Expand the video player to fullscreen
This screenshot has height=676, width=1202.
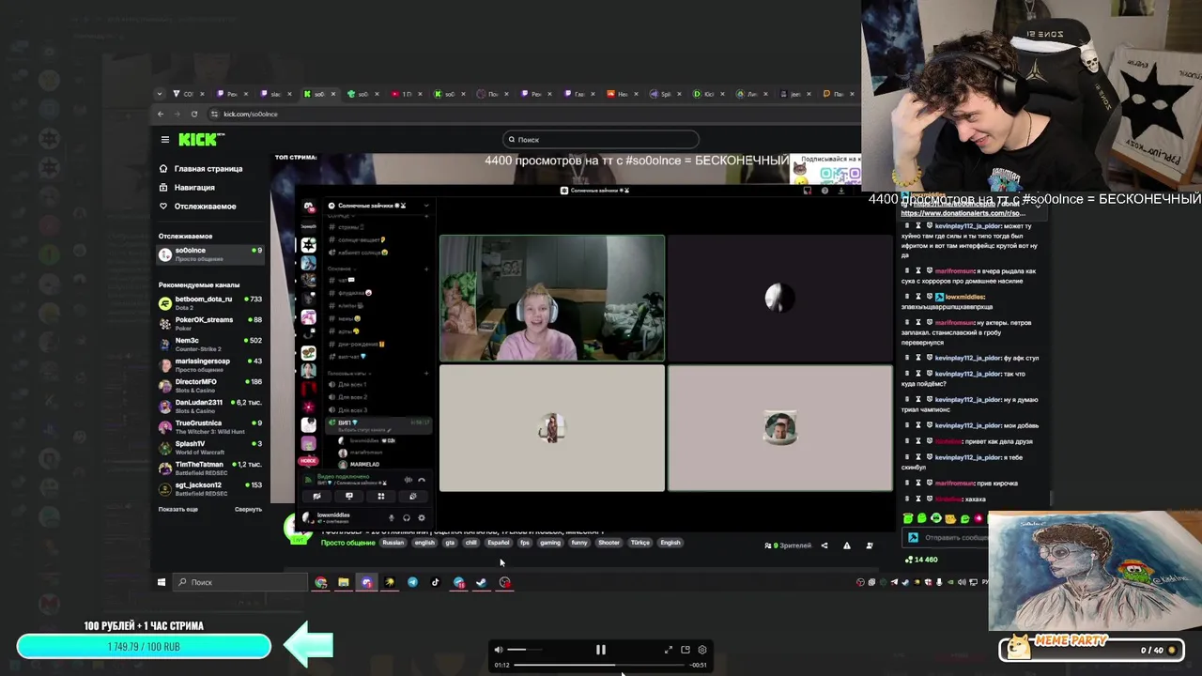669,650
